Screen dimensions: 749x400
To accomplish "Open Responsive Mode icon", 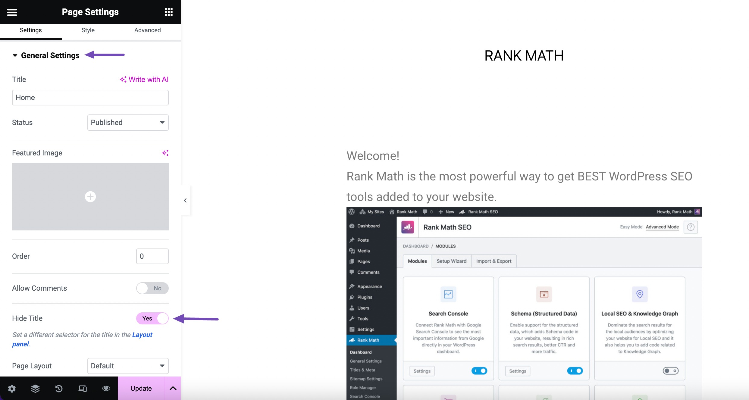I will point(83,389).
